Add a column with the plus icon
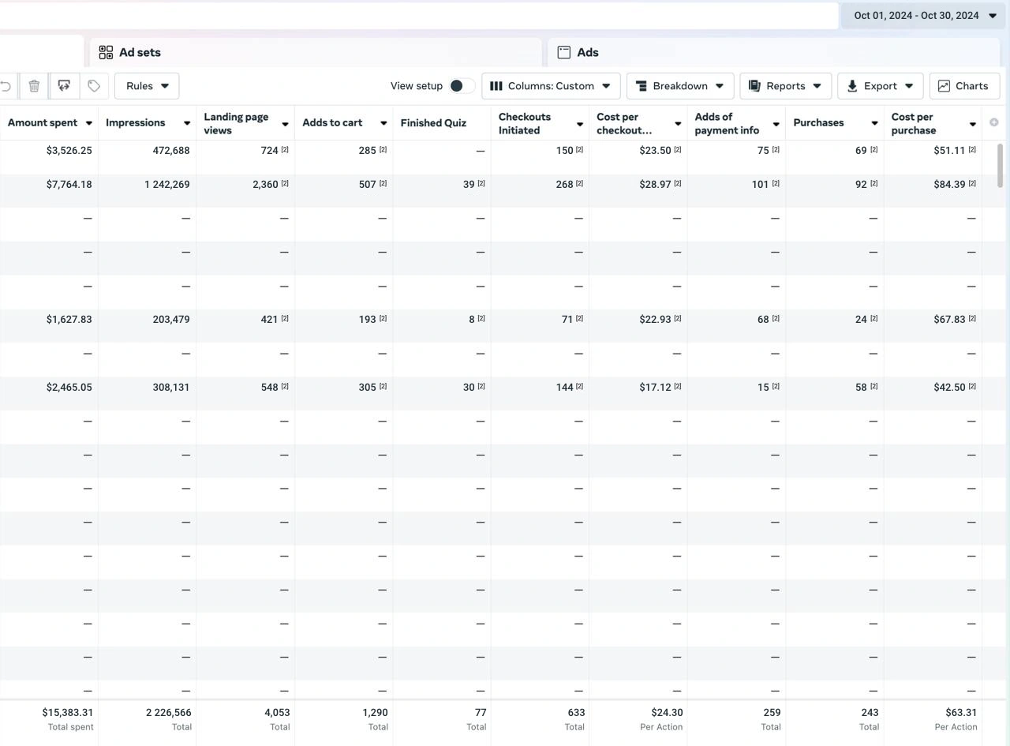The height and width of the screenshot is (746, 1010). [x=993, y=122]
